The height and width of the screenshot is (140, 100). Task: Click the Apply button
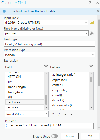70,136
